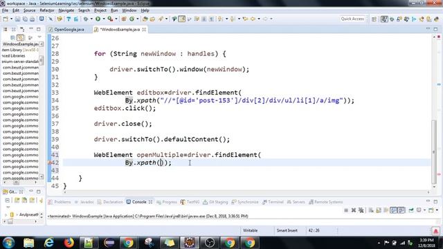Image resolution: width=443 pixels, height=249 pixels.
Task: Select the Java perspective button
Action: pyautogui.click(x=384, y=19)
